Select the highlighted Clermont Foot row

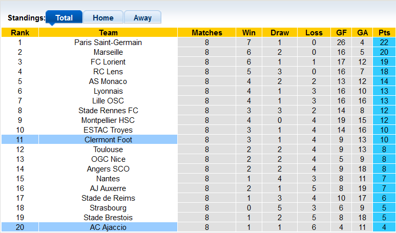pyautogui.click(x=108, y=140)
